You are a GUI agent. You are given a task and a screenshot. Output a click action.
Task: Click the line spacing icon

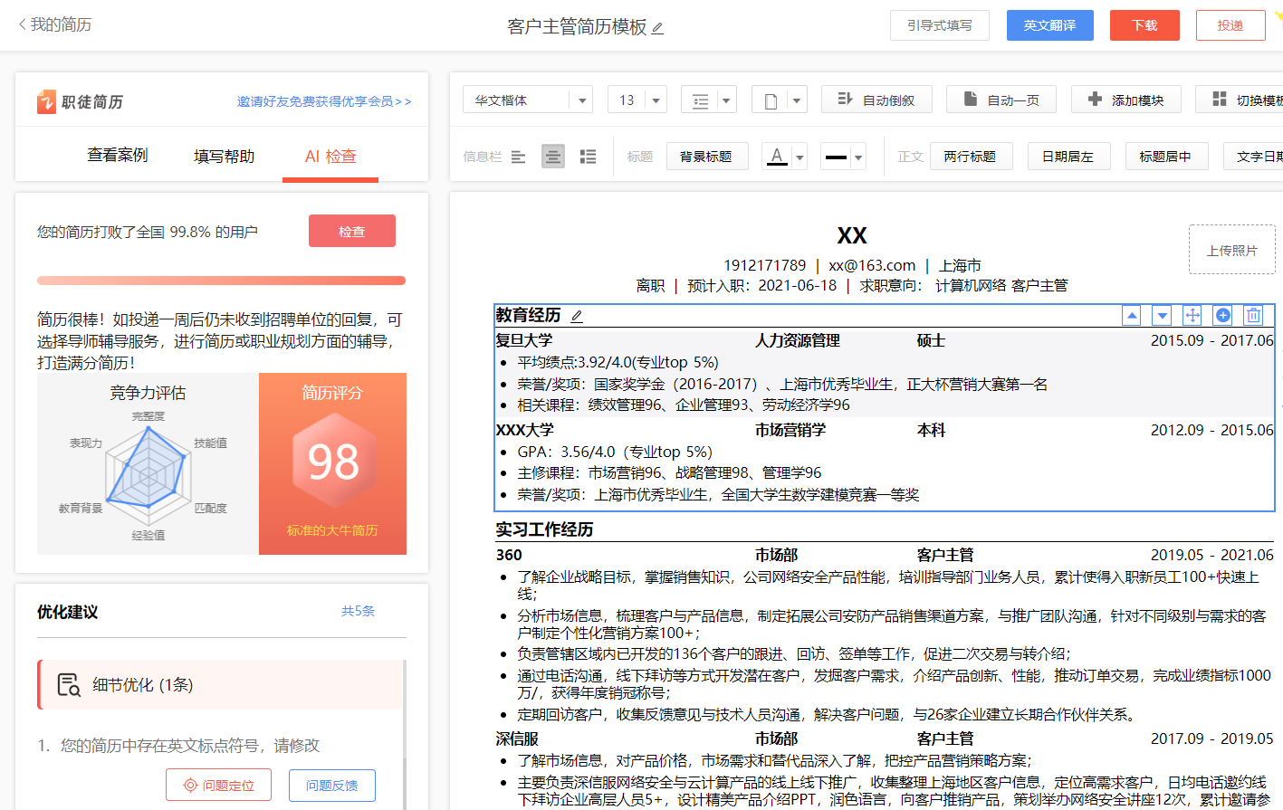point(700,100)
